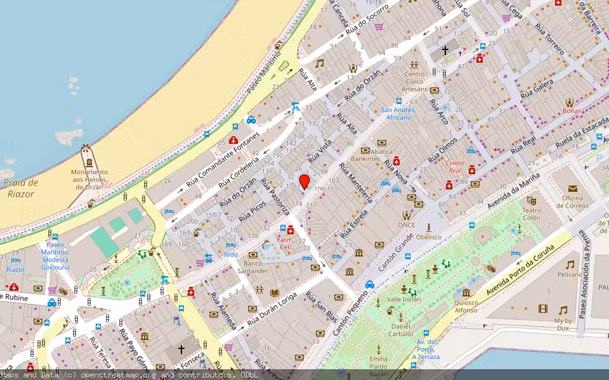This screenshot has height=380, width=609.
Task: Click the Bankinter bank icon
Action: (365, 151)
